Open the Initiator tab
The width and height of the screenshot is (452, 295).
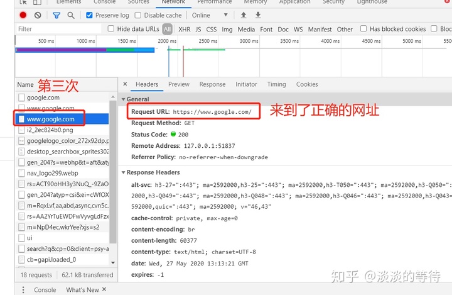[246, 84]
